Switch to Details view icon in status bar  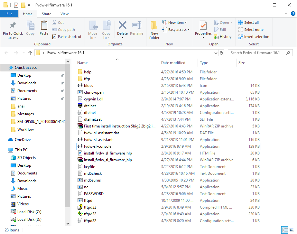(x=285, y=230)
